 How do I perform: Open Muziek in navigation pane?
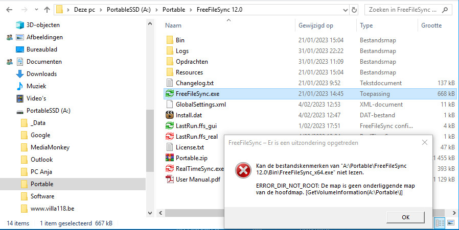(x=36, y=86)
